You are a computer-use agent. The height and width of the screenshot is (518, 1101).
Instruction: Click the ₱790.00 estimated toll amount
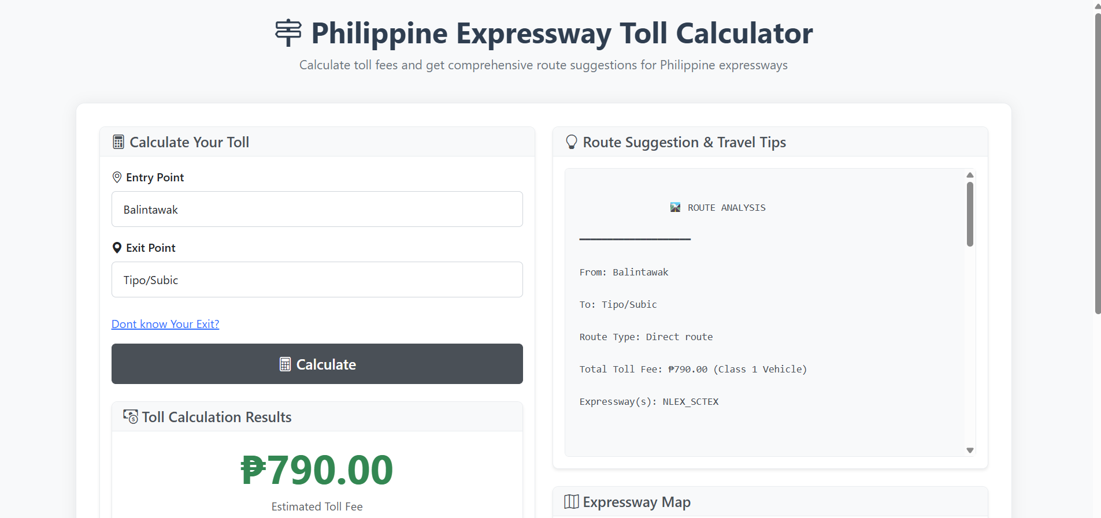pyautogui.click(x=317, y=469)
